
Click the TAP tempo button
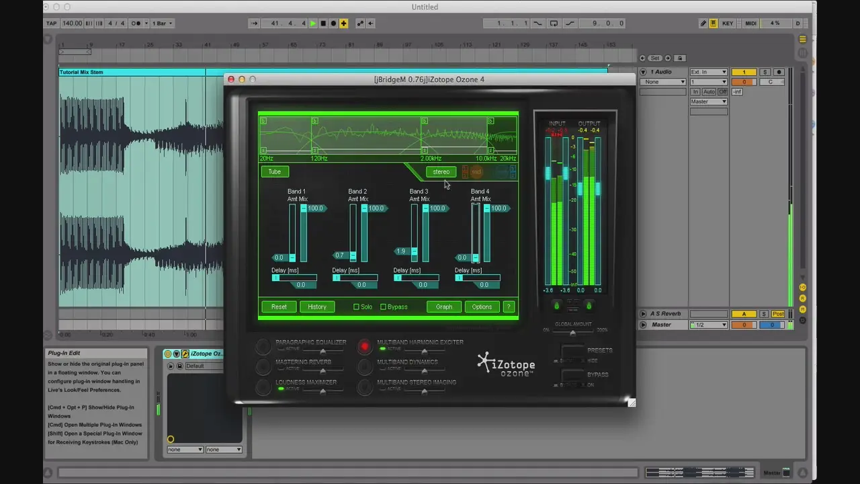pyautogui.click(x=52, y=24)
